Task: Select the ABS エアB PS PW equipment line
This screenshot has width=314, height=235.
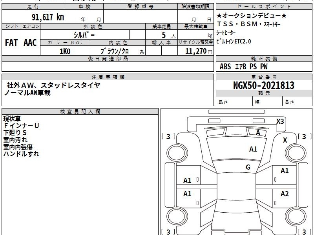Action: [243, 67]
